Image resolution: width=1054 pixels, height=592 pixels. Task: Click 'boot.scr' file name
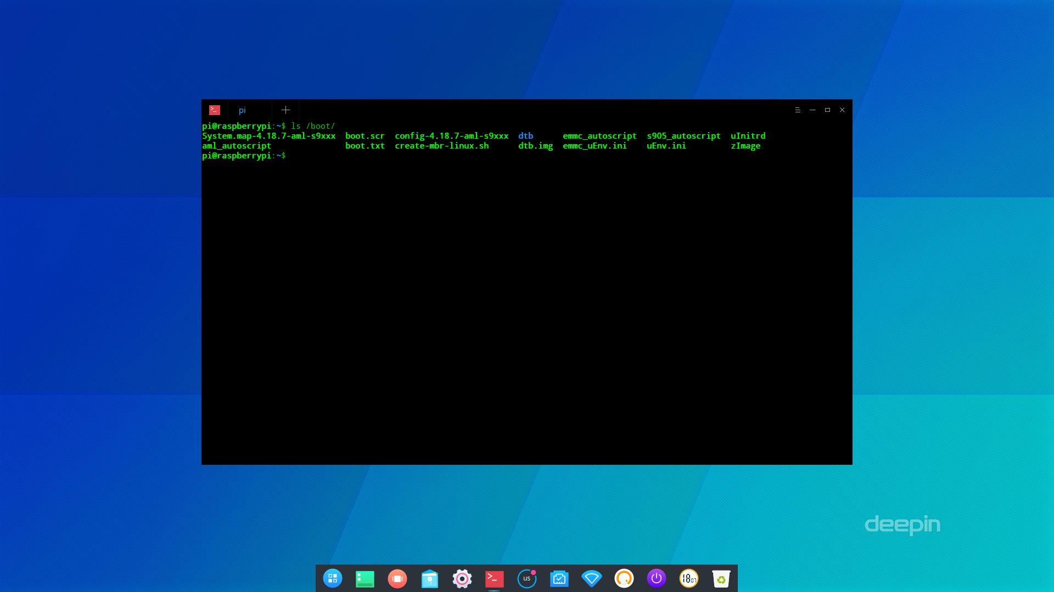365,136
